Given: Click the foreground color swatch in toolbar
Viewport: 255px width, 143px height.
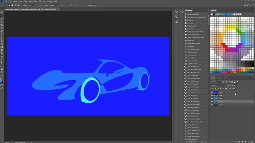Looking at the screenshot, I should [x=1, y=81].
